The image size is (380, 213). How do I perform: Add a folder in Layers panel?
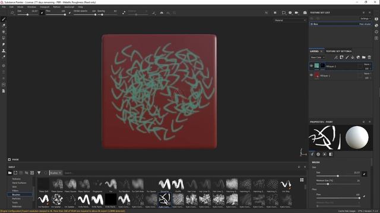coord(364,57)
